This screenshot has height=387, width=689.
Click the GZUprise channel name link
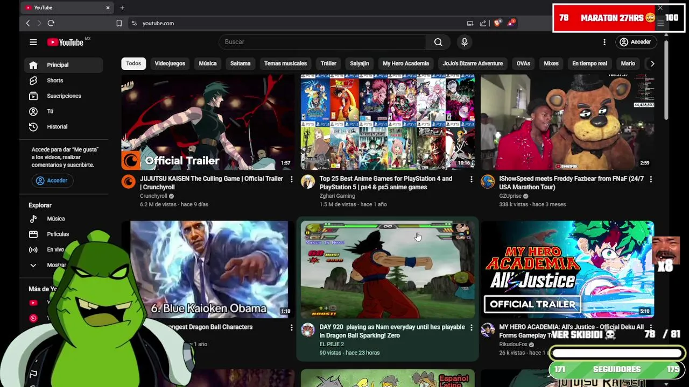click(x=510, y=196)
